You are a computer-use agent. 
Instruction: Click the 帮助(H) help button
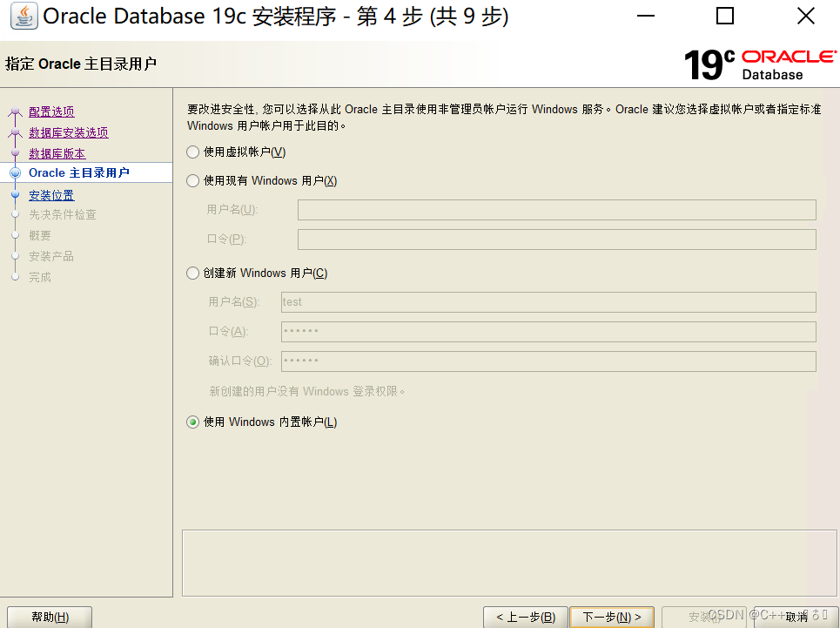point(50,618)
